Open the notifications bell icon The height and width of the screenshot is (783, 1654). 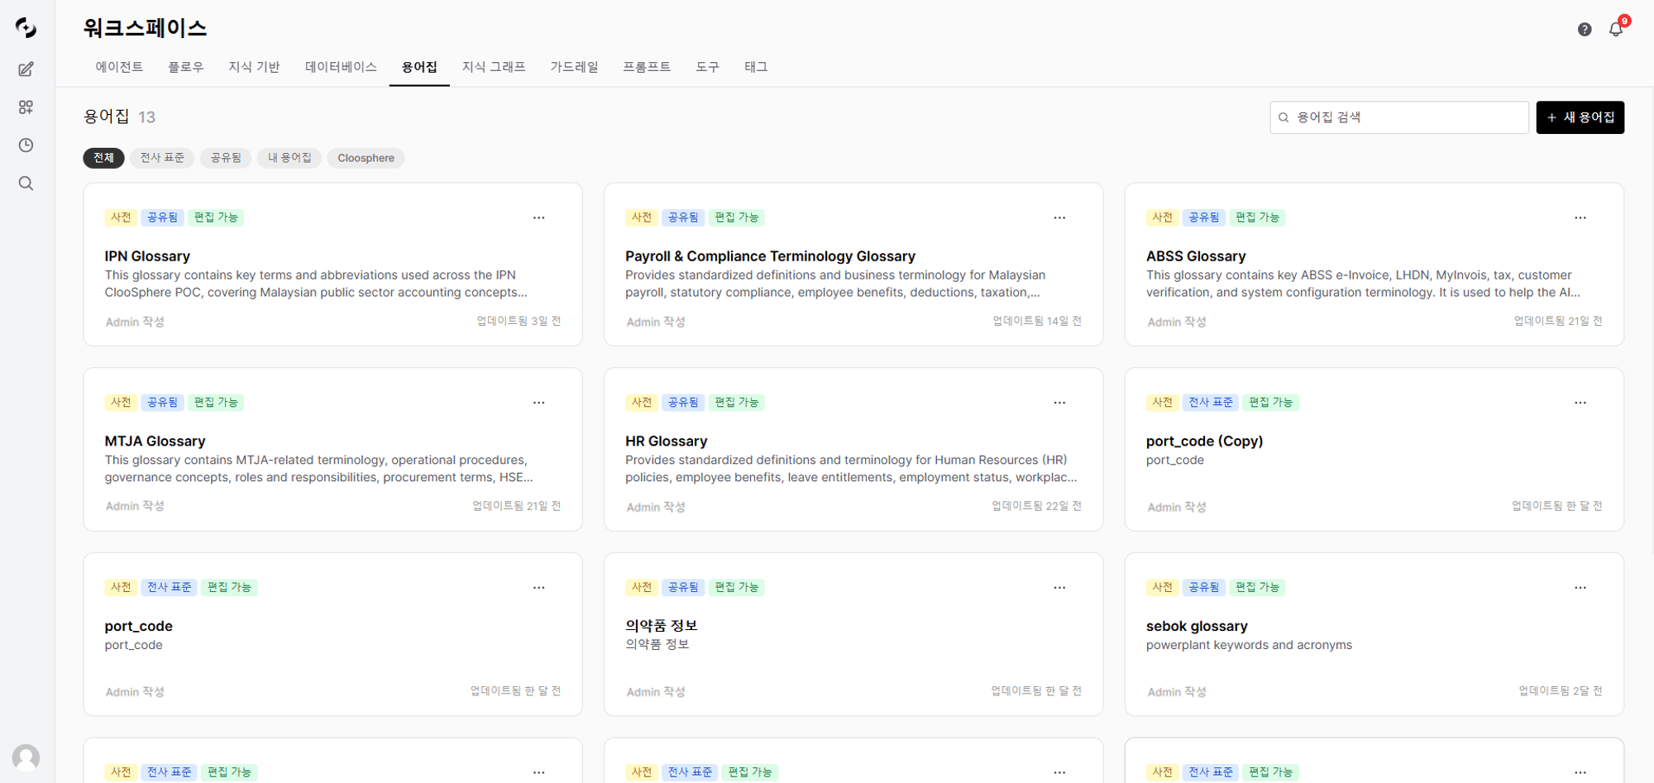click(1615, 29)
